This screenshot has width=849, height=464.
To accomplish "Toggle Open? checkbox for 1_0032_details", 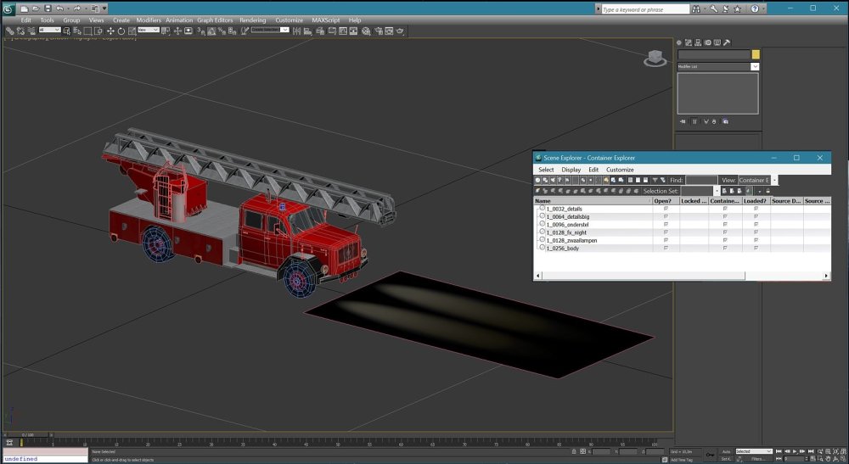I will pyautogui.click(x=666, y=209).
